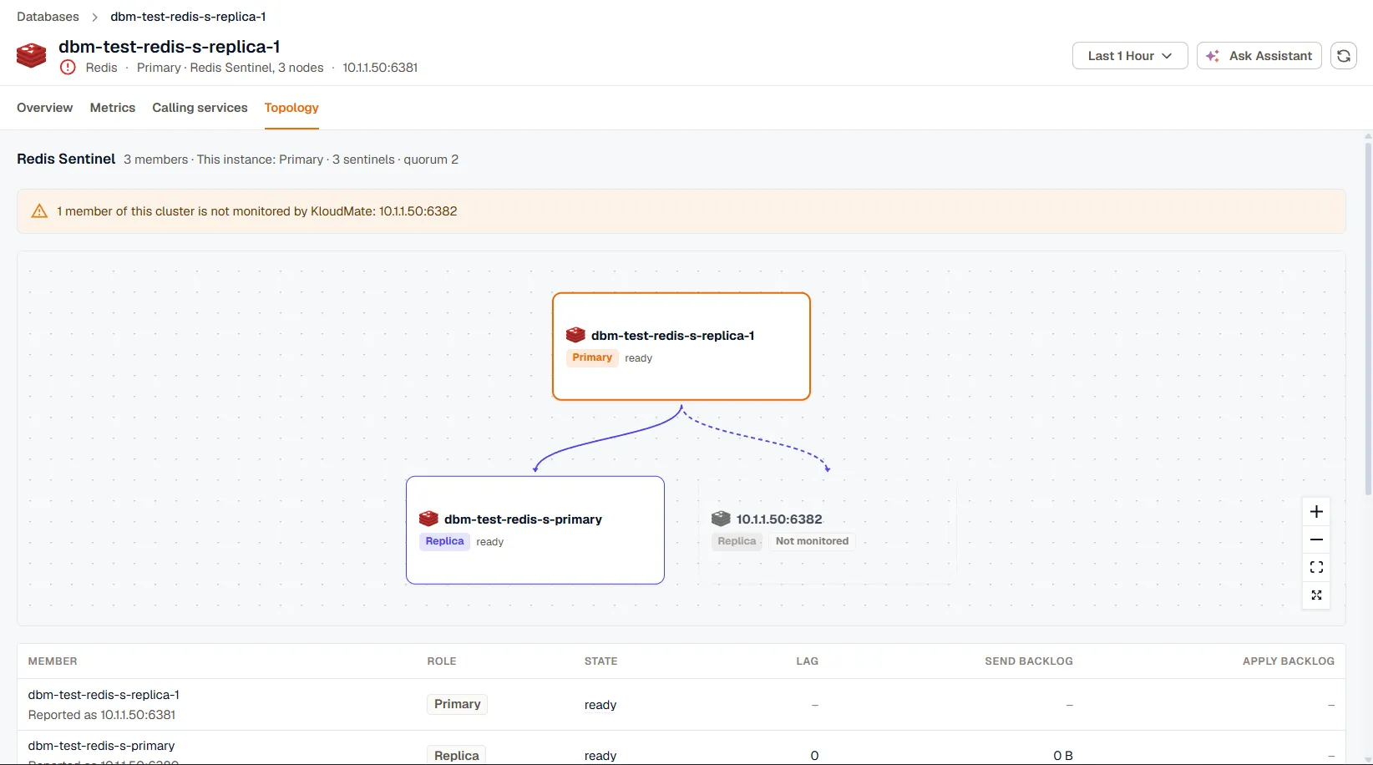The height and width of the screenshot is (765, 1373).
Task: Click the gray Replica badge on 10.1.1.50:6382
Action: 737,541
